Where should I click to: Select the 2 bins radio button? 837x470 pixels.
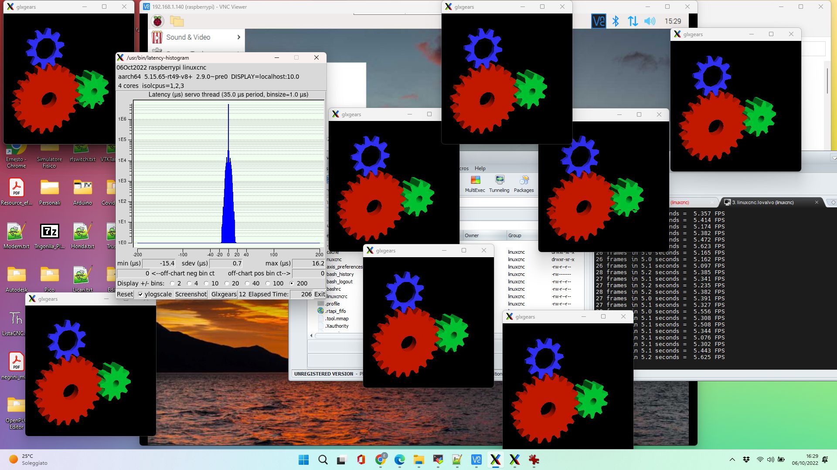[x=172, y=283]
